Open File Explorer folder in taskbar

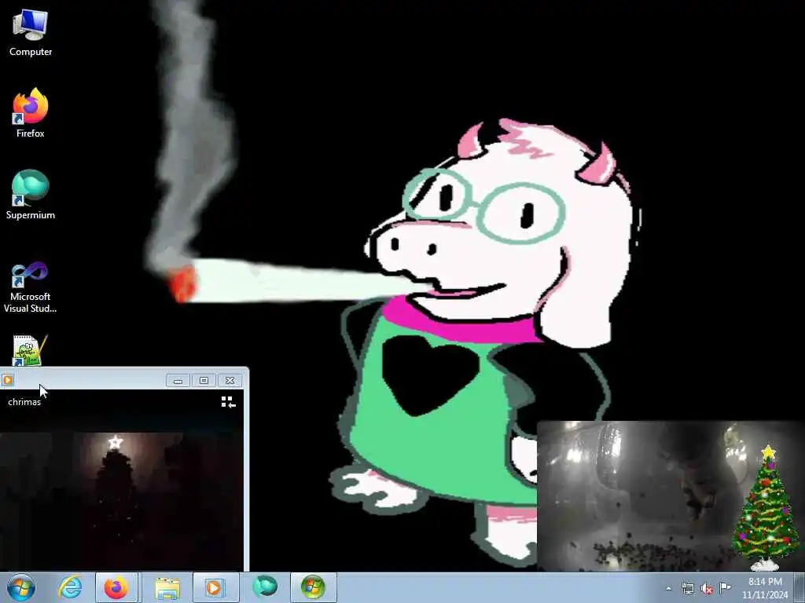pos(167,587)
